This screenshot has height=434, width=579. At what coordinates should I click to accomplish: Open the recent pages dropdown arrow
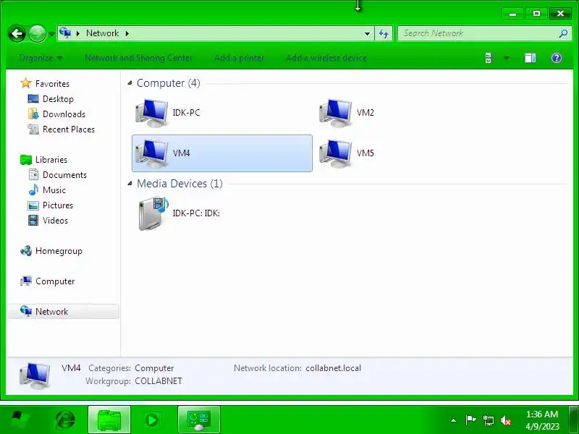[51, 34]
